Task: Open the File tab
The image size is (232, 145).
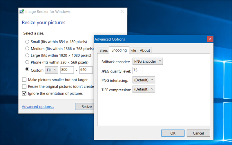Action: click(x=133, y=50)
